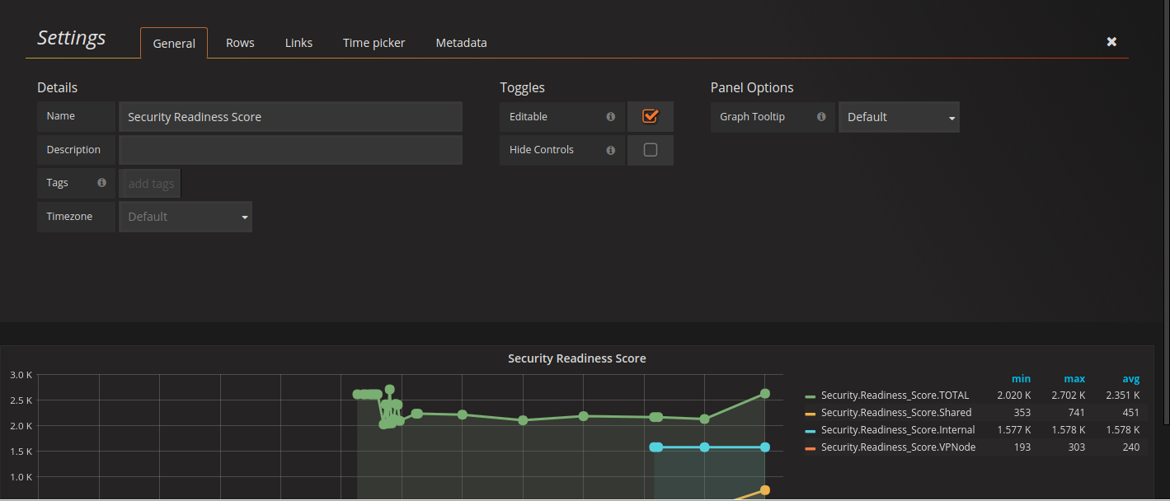Image resolution: width=1170 pixels, height=501 pixels.
Task: Click the info icon next to Editable
Action: [x=610, y=117]
